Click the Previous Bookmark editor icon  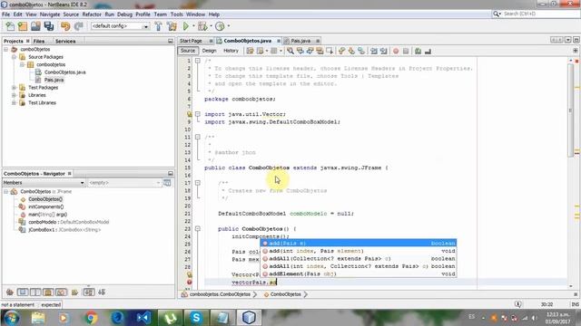coord(341,51)
